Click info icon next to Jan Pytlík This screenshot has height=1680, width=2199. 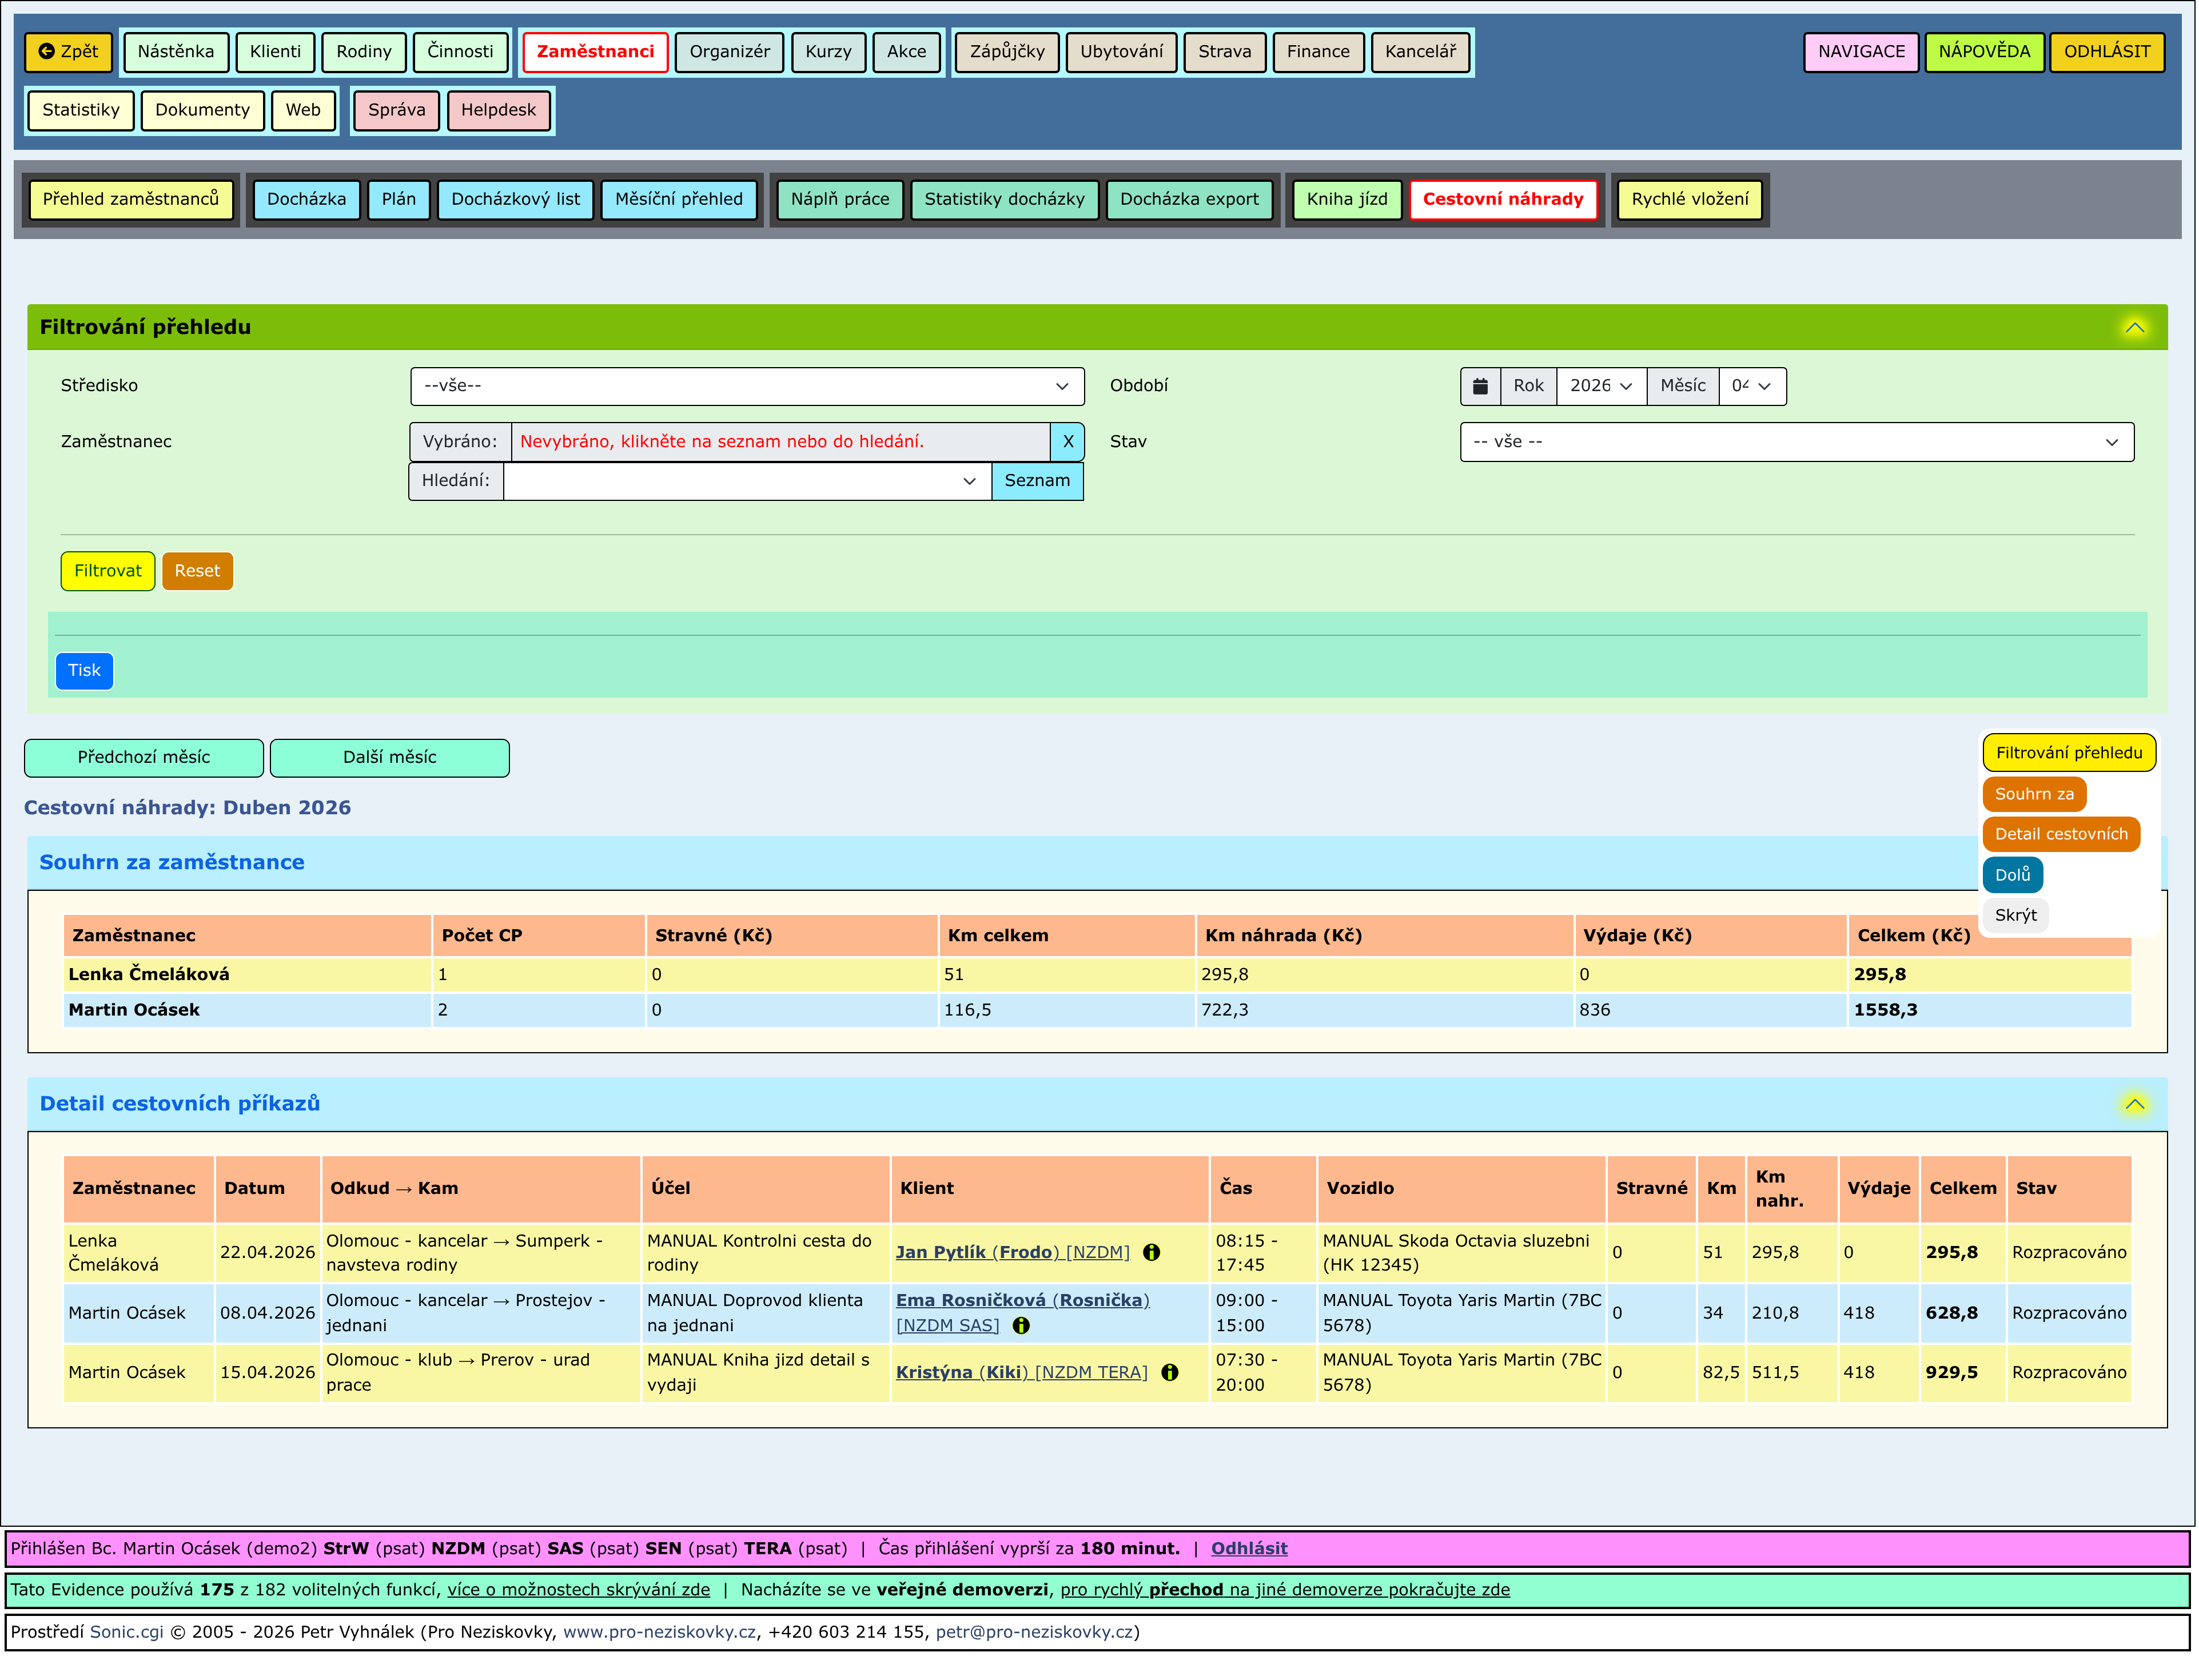click(x=1152, y=1253)
